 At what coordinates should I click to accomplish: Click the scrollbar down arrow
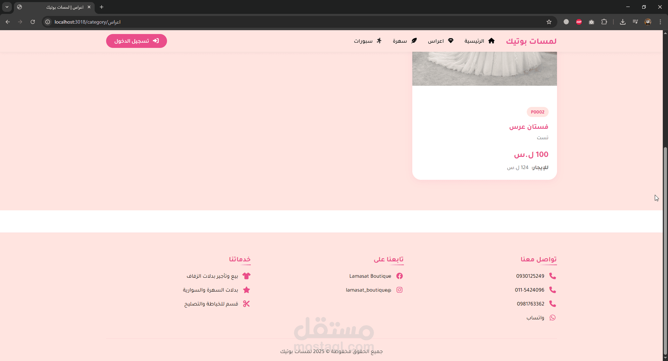point(665,358)
